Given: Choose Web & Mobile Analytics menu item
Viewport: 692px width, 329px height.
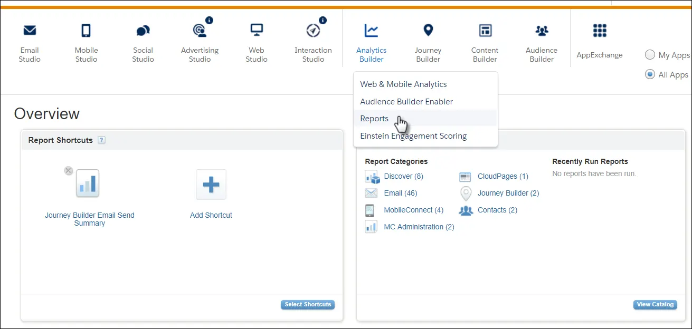Looking at the screenshot, I should (425, 84).
